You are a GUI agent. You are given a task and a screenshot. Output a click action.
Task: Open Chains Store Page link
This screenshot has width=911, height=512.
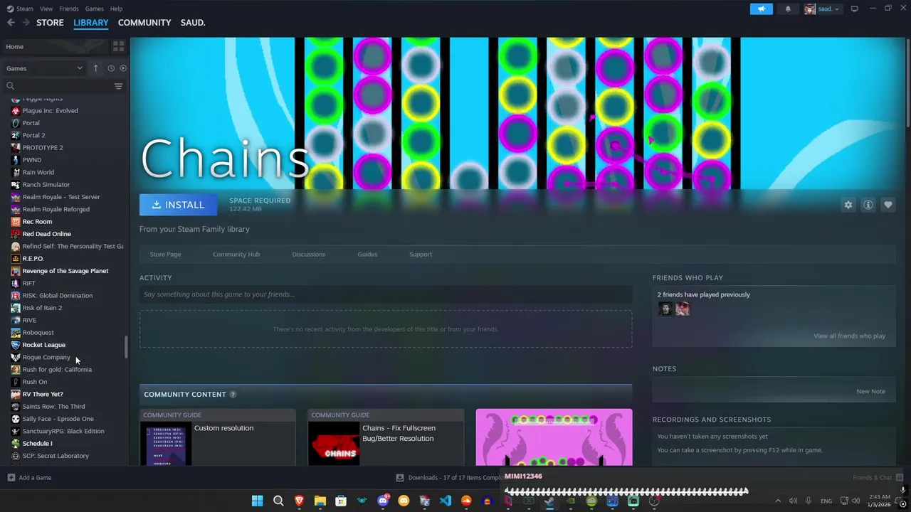[x=165, y=255]
